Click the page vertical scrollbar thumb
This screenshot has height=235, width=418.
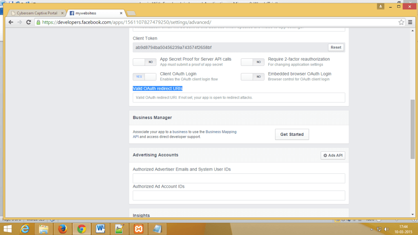coord(413,129)
